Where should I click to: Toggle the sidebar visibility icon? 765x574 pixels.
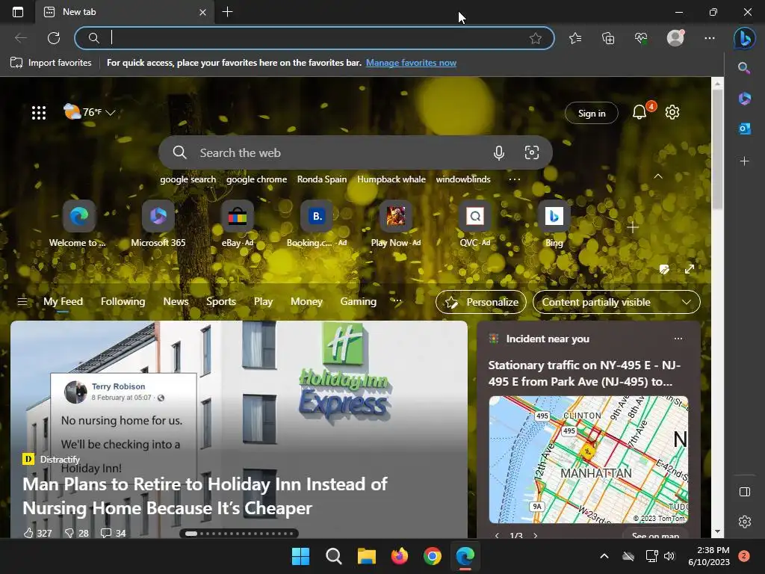coord(745,492)
